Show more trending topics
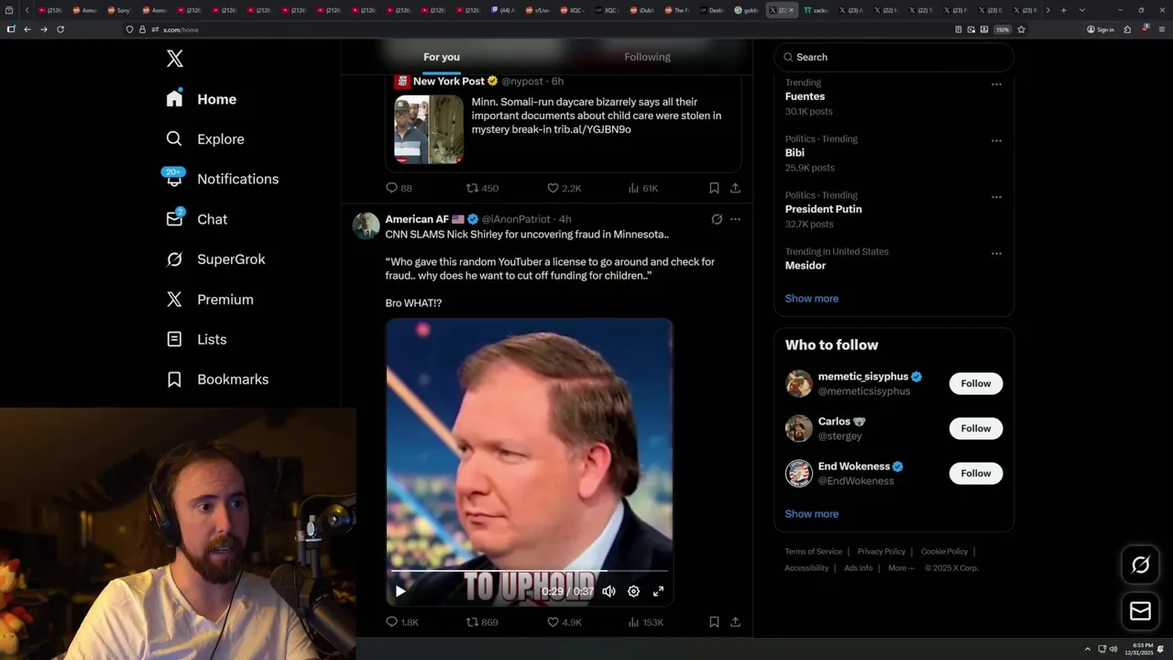Viewport: 1173px width, 660px height. (x=811, y=299)
